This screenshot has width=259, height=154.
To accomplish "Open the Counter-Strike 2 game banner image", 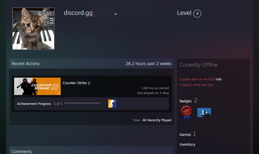I will (37, 86).
